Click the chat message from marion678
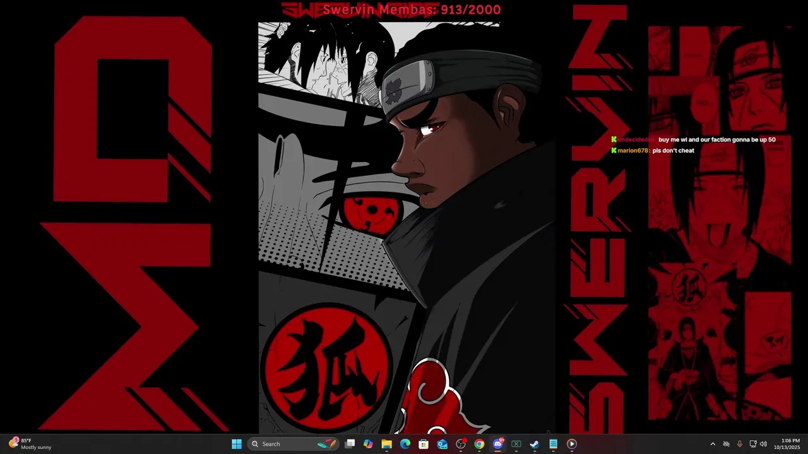Image resolution: width=808 pixels, height=454 pixels. pyautogui.click(x=653, y=151)
